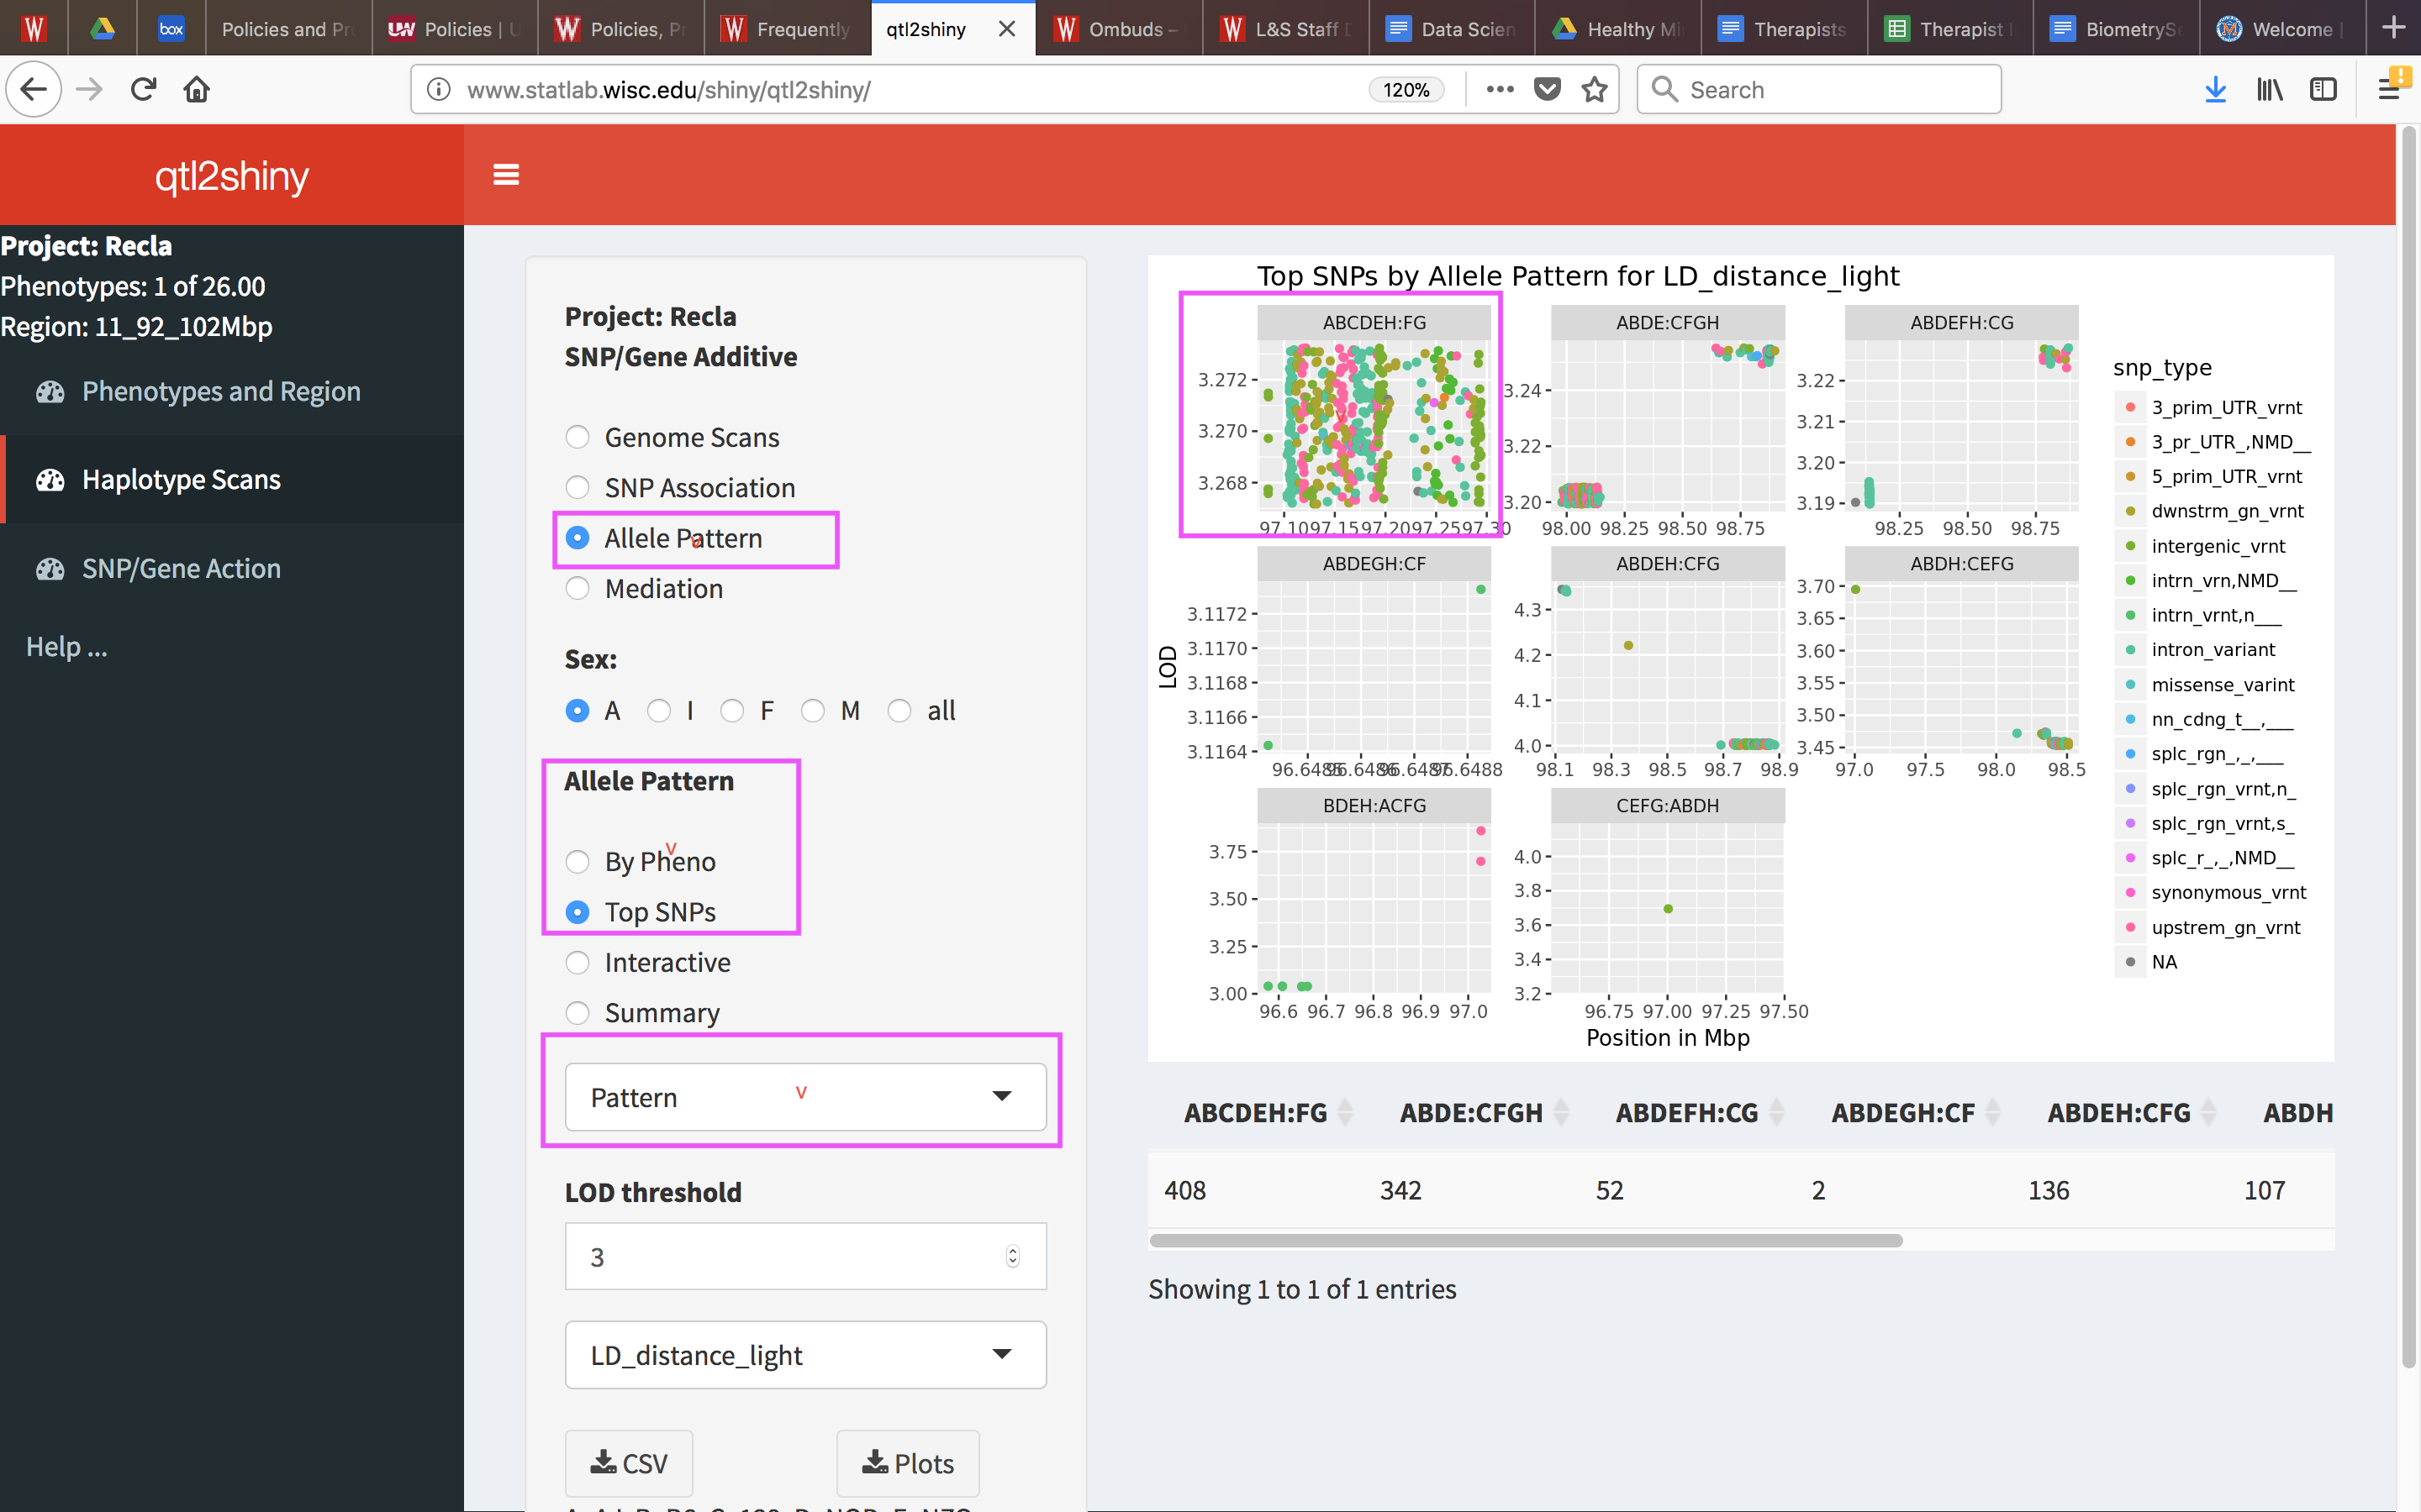
Task: Select Interactive radio option
Action: [x=578, y=962]
